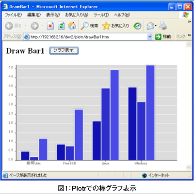The height and width of the screenshot is (194, 194).
Task: Open the ツール(T) menu
Action: pos(101,15)
